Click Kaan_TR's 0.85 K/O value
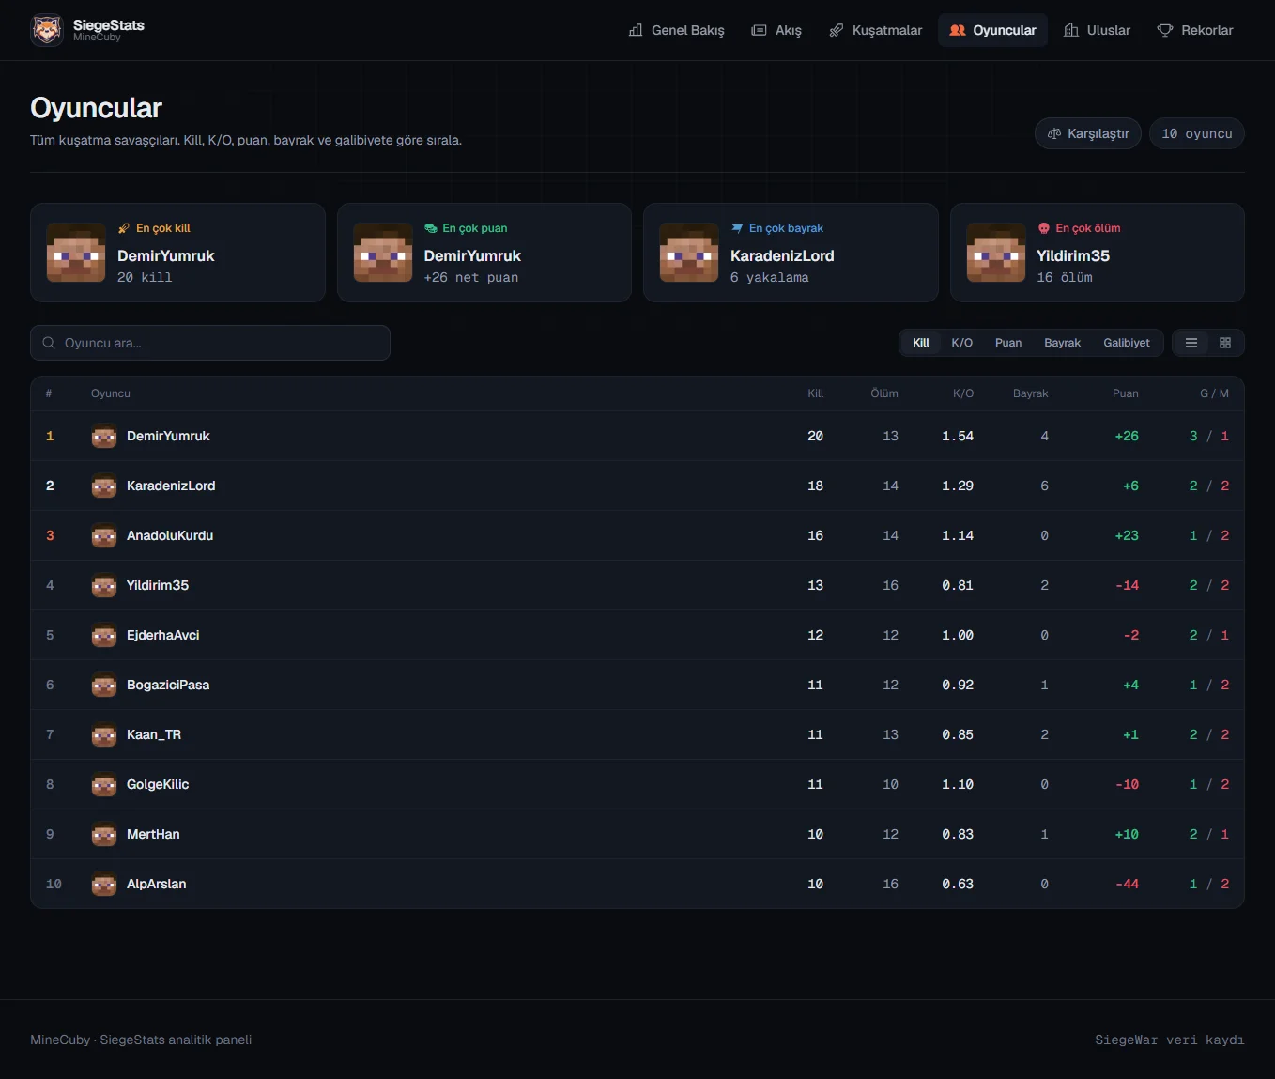Screen dimensions: 1275x1079 [958, 734]
